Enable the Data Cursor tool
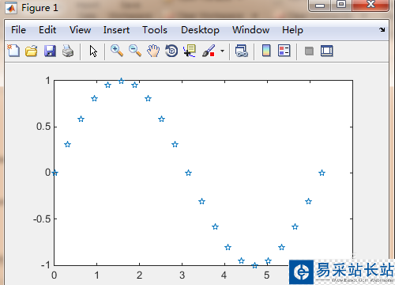The image size is (395, 285). click(x=190, y=51)
